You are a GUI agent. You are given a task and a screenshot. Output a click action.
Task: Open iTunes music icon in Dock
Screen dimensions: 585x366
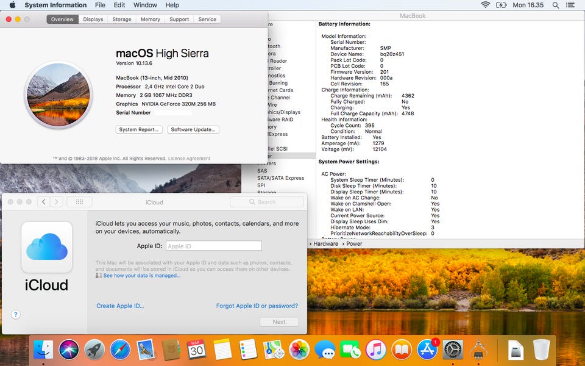coord(376,350)
